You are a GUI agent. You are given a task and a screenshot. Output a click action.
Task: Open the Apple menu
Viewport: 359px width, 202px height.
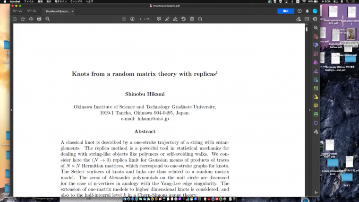(5, 1)
